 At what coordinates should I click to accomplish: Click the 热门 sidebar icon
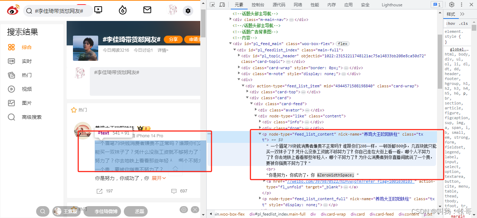coord(12,75)
